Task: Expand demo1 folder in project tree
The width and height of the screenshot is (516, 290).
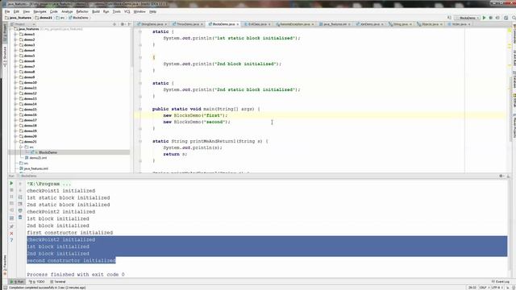Action: tap(15, 34)
